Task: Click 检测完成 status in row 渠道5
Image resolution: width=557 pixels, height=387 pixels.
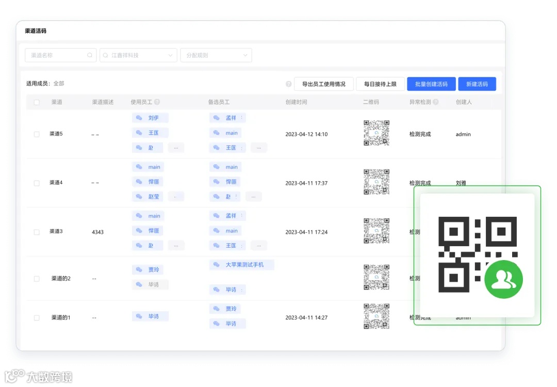Action: coord(420,134)
